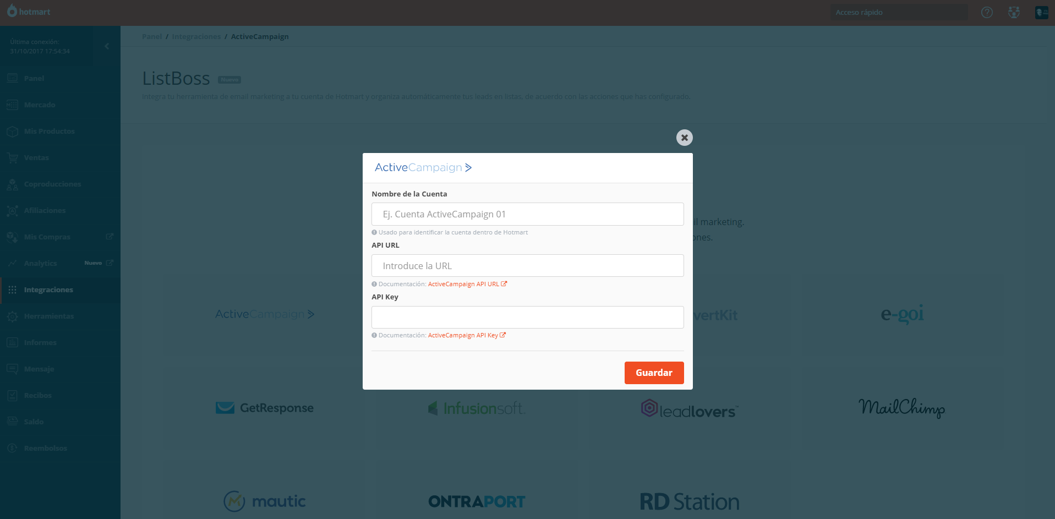
Task: Click the Ventas cart icon
Action: [12, 157]
